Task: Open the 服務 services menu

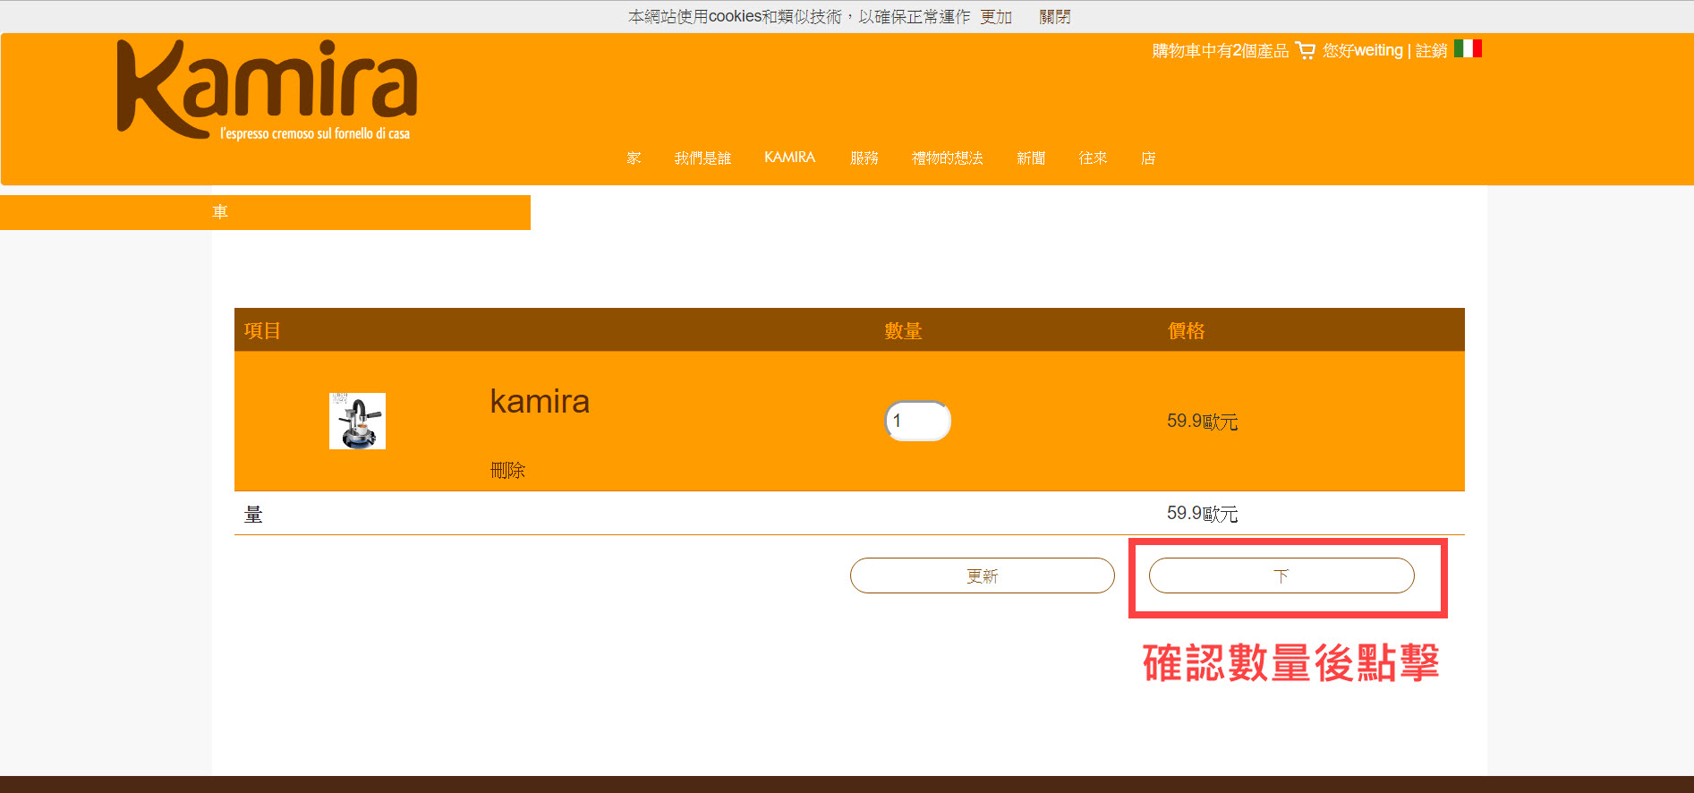Action: click(x=864, y=158)
